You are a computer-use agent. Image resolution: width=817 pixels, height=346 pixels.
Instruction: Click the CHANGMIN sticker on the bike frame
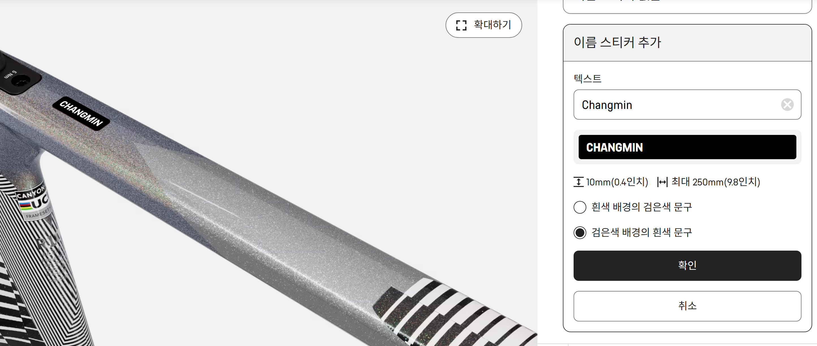[81, 114]
